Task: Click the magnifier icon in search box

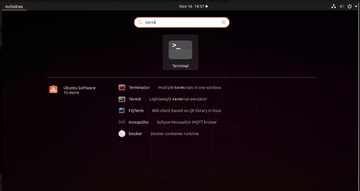Action: [x=140, y=22]
